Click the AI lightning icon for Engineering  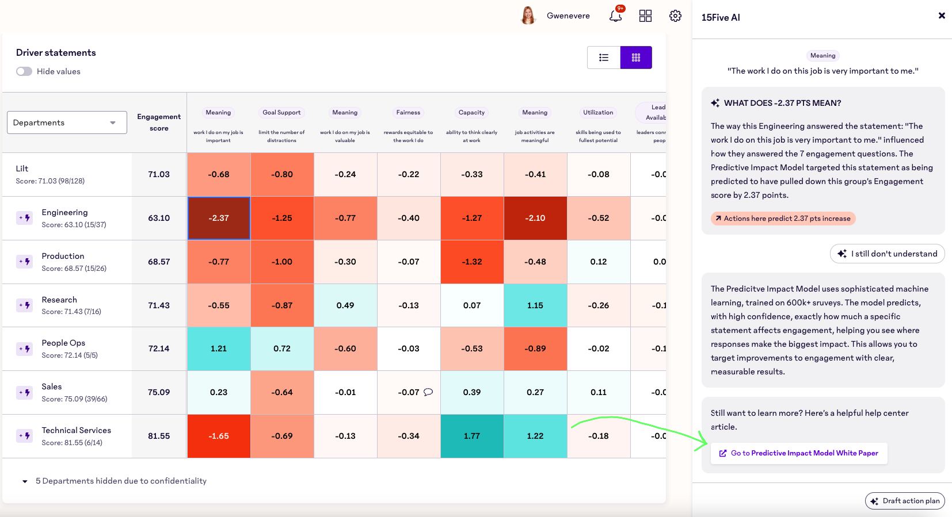coord(24,218)
